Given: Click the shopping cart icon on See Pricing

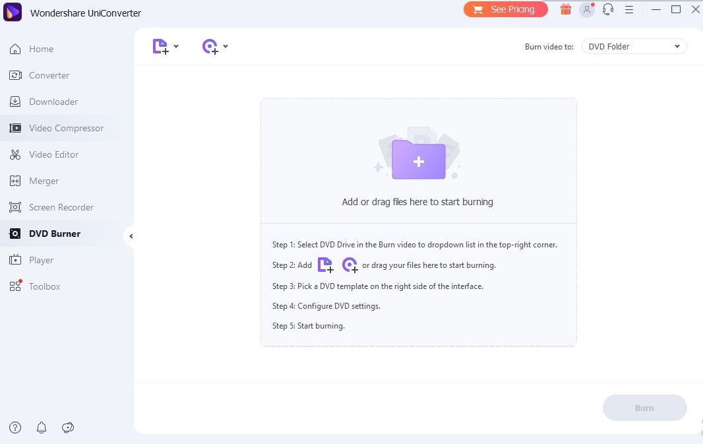Looking at the screenshot, I should coord(478,9).
